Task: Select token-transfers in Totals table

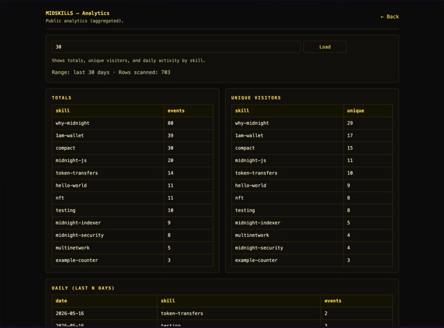Action: click(77, 173)
